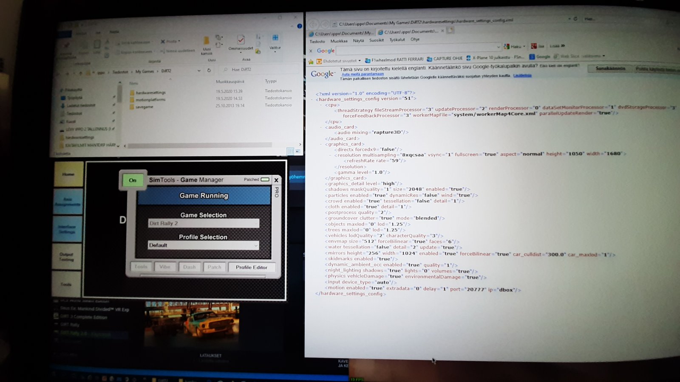Click the Tools button in Game Manager
The width and height of the screenshot is (680, 382).
[x=141, y=267]
